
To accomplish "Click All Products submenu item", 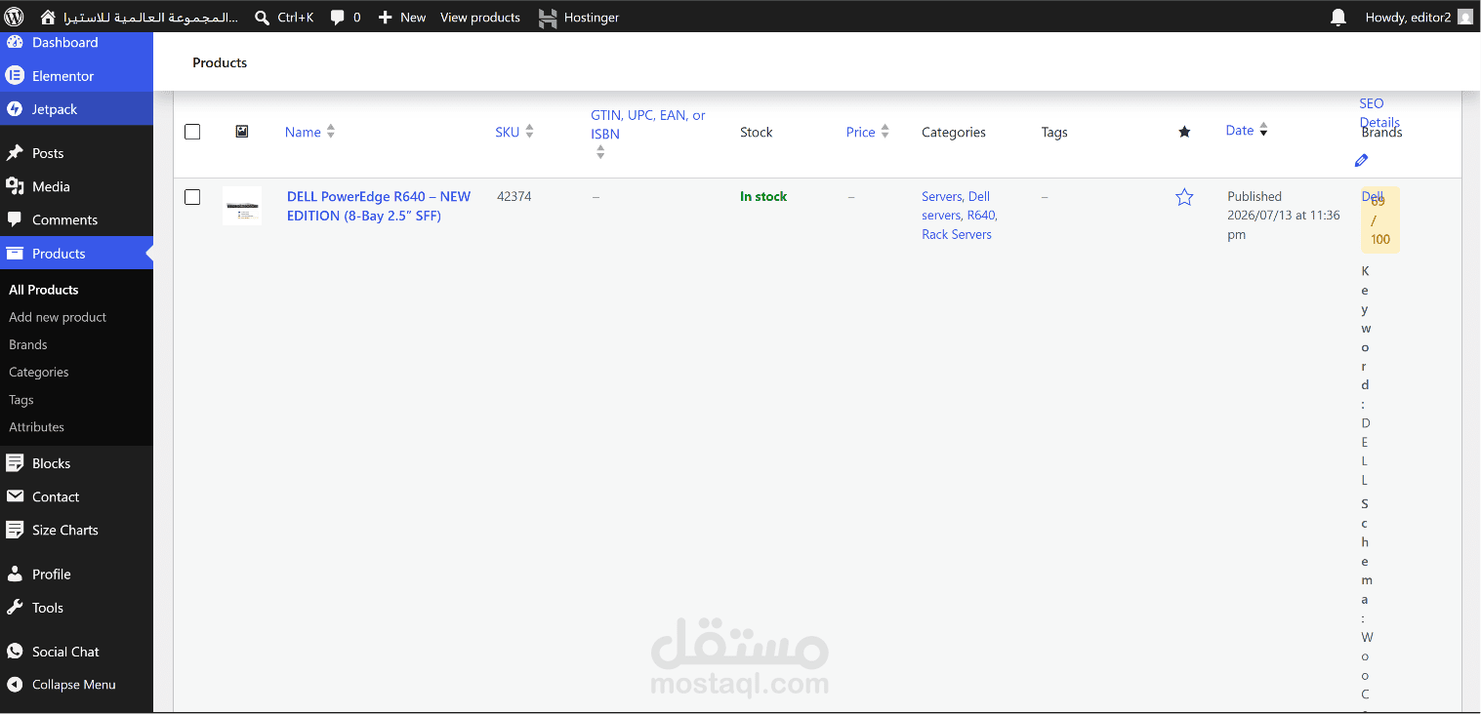I will pyautogui.click(x=44, y=290).
